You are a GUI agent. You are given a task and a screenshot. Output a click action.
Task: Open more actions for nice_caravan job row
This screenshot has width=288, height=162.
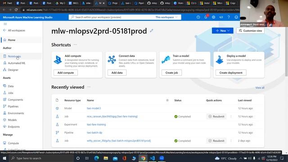coord(231,117)
